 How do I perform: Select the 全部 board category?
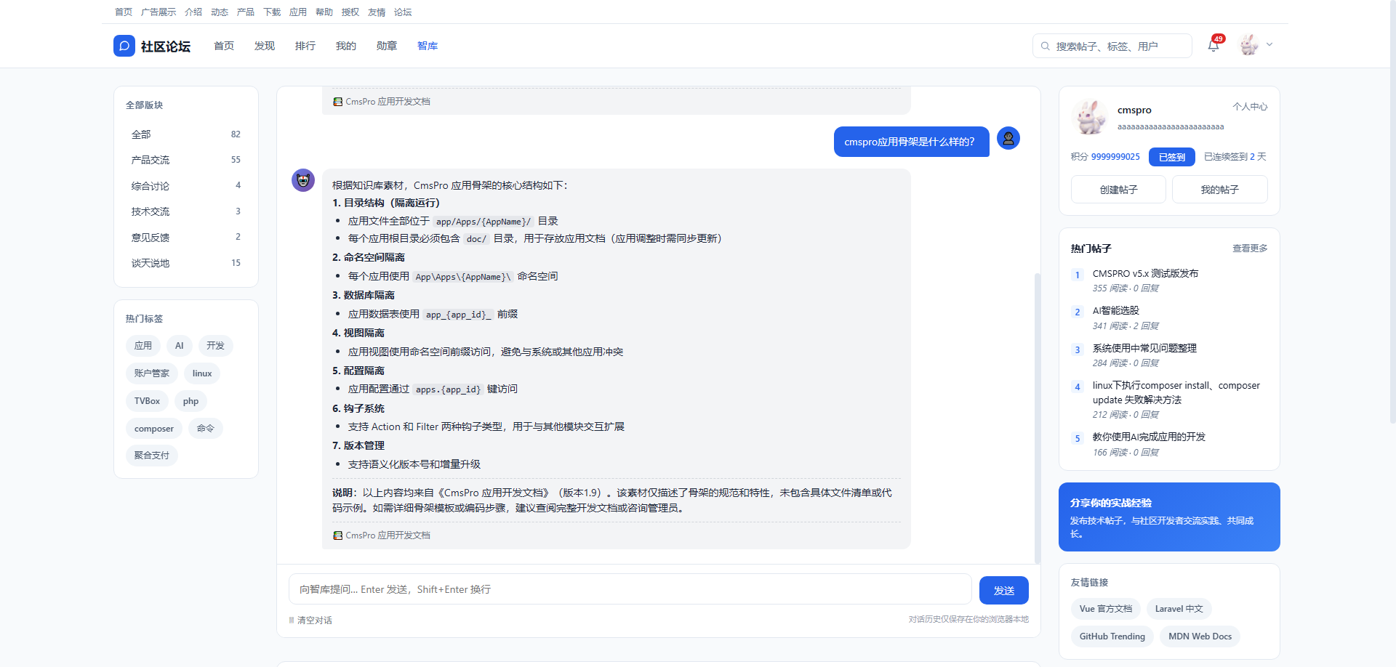pyautogui.click(x=186, y=134)
